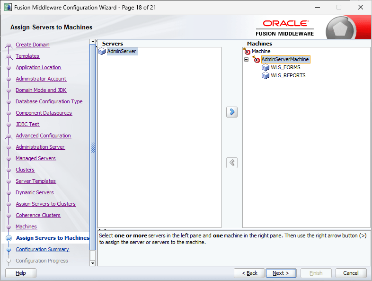Click the Back button
The image size is (372, 281).
[249, 273]
